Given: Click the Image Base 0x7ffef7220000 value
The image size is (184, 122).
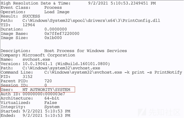Looking at the screenshot, I should 62,34.
